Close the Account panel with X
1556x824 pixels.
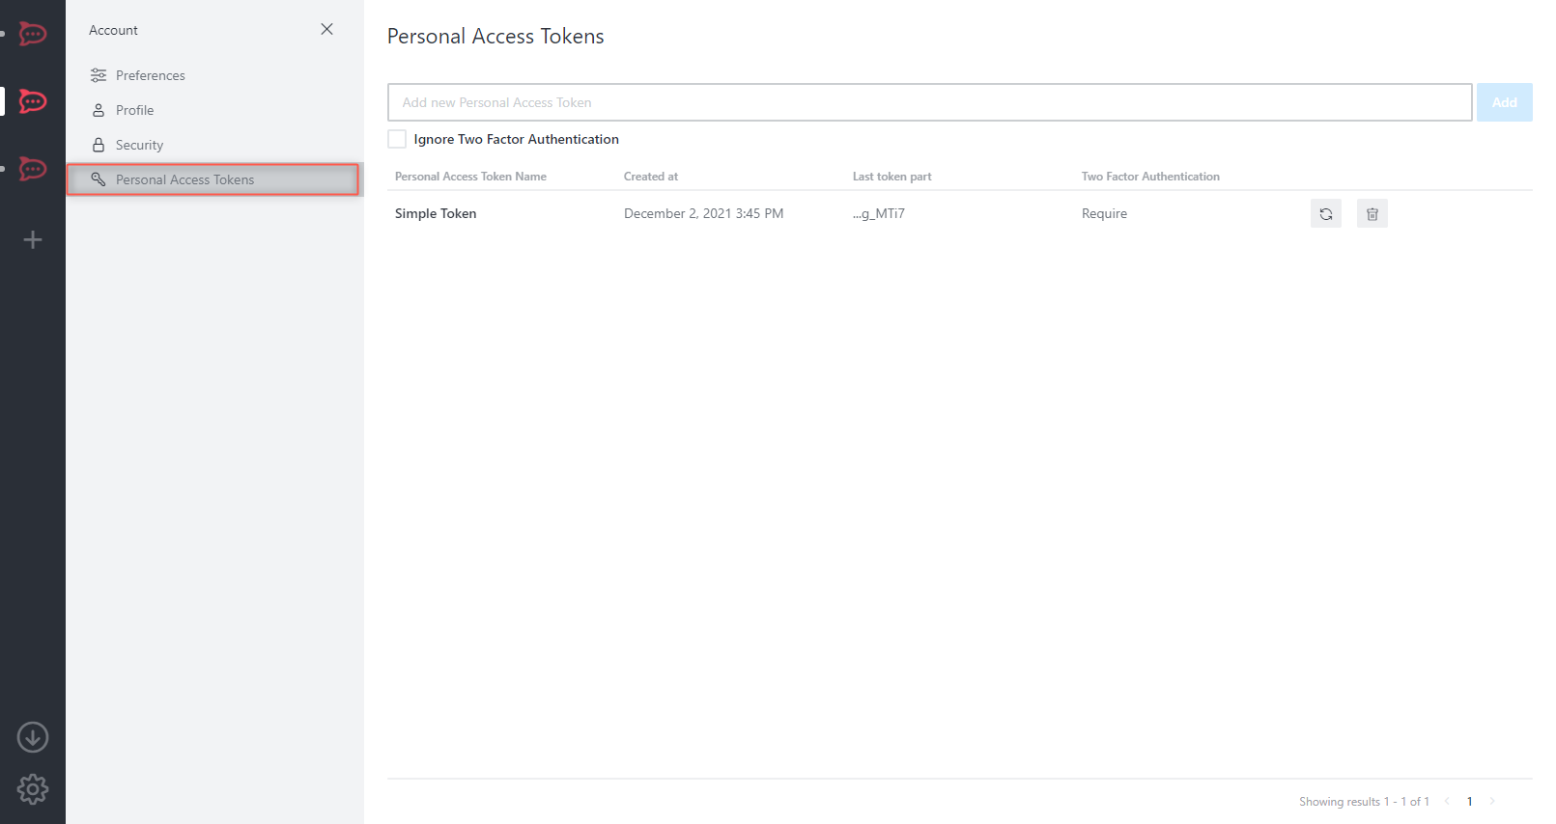pyautogui.click(x=326, y=29)
